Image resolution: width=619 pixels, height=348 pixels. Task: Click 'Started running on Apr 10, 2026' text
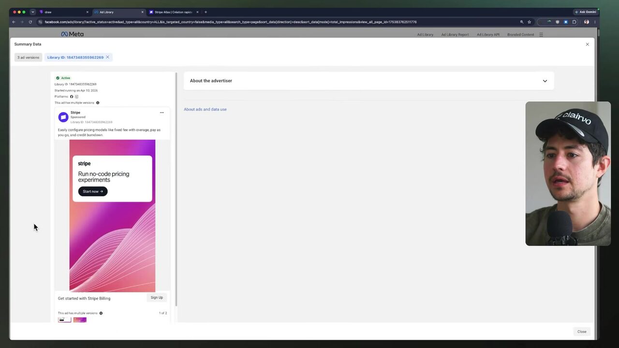(76, 90)
